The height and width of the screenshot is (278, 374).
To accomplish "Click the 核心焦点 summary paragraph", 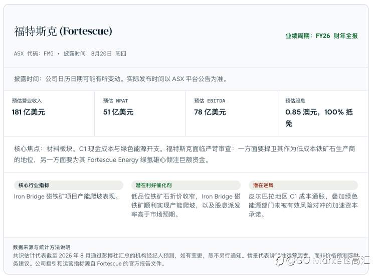I will click(184, 154).
